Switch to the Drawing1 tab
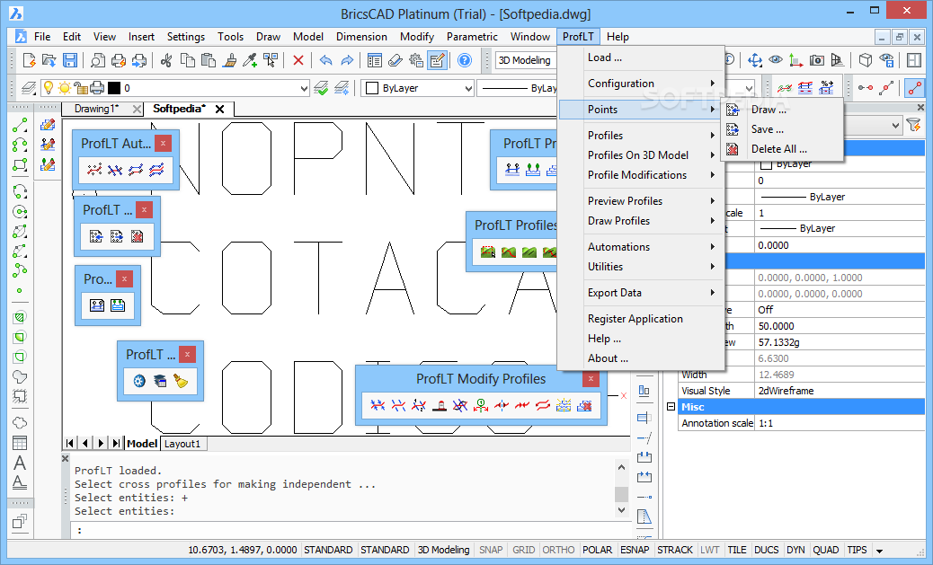 click(x=96, y=109)
